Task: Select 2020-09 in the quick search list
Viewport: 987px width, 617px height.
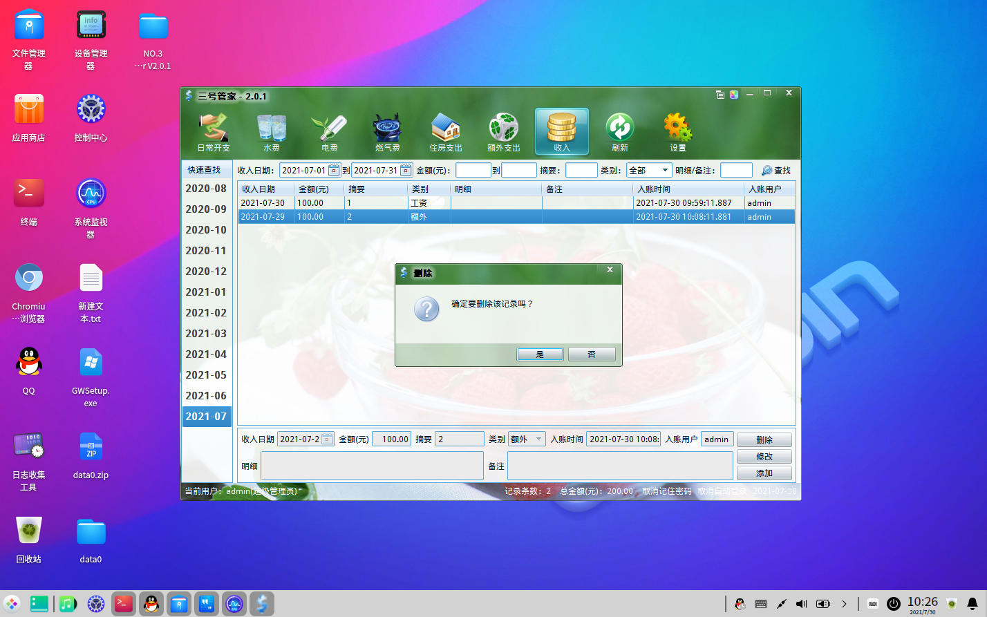Action: pos(206,209)
